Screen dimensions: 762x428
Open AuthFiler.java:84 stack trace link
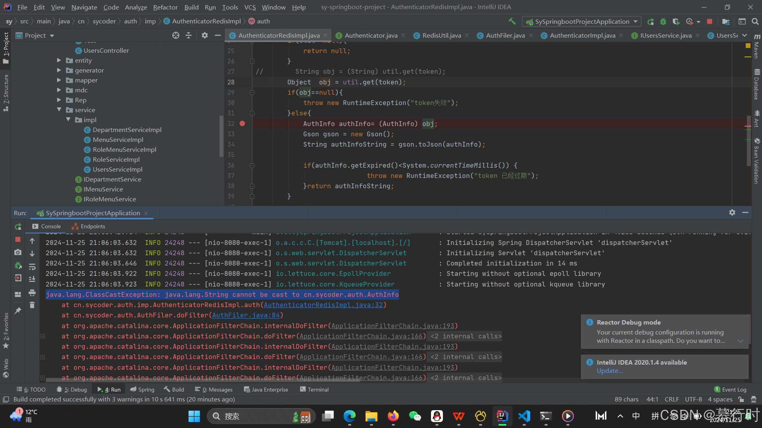[246, 315]
